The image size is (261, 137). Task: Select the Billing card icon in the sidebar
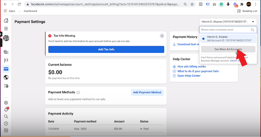pos(6,69)
